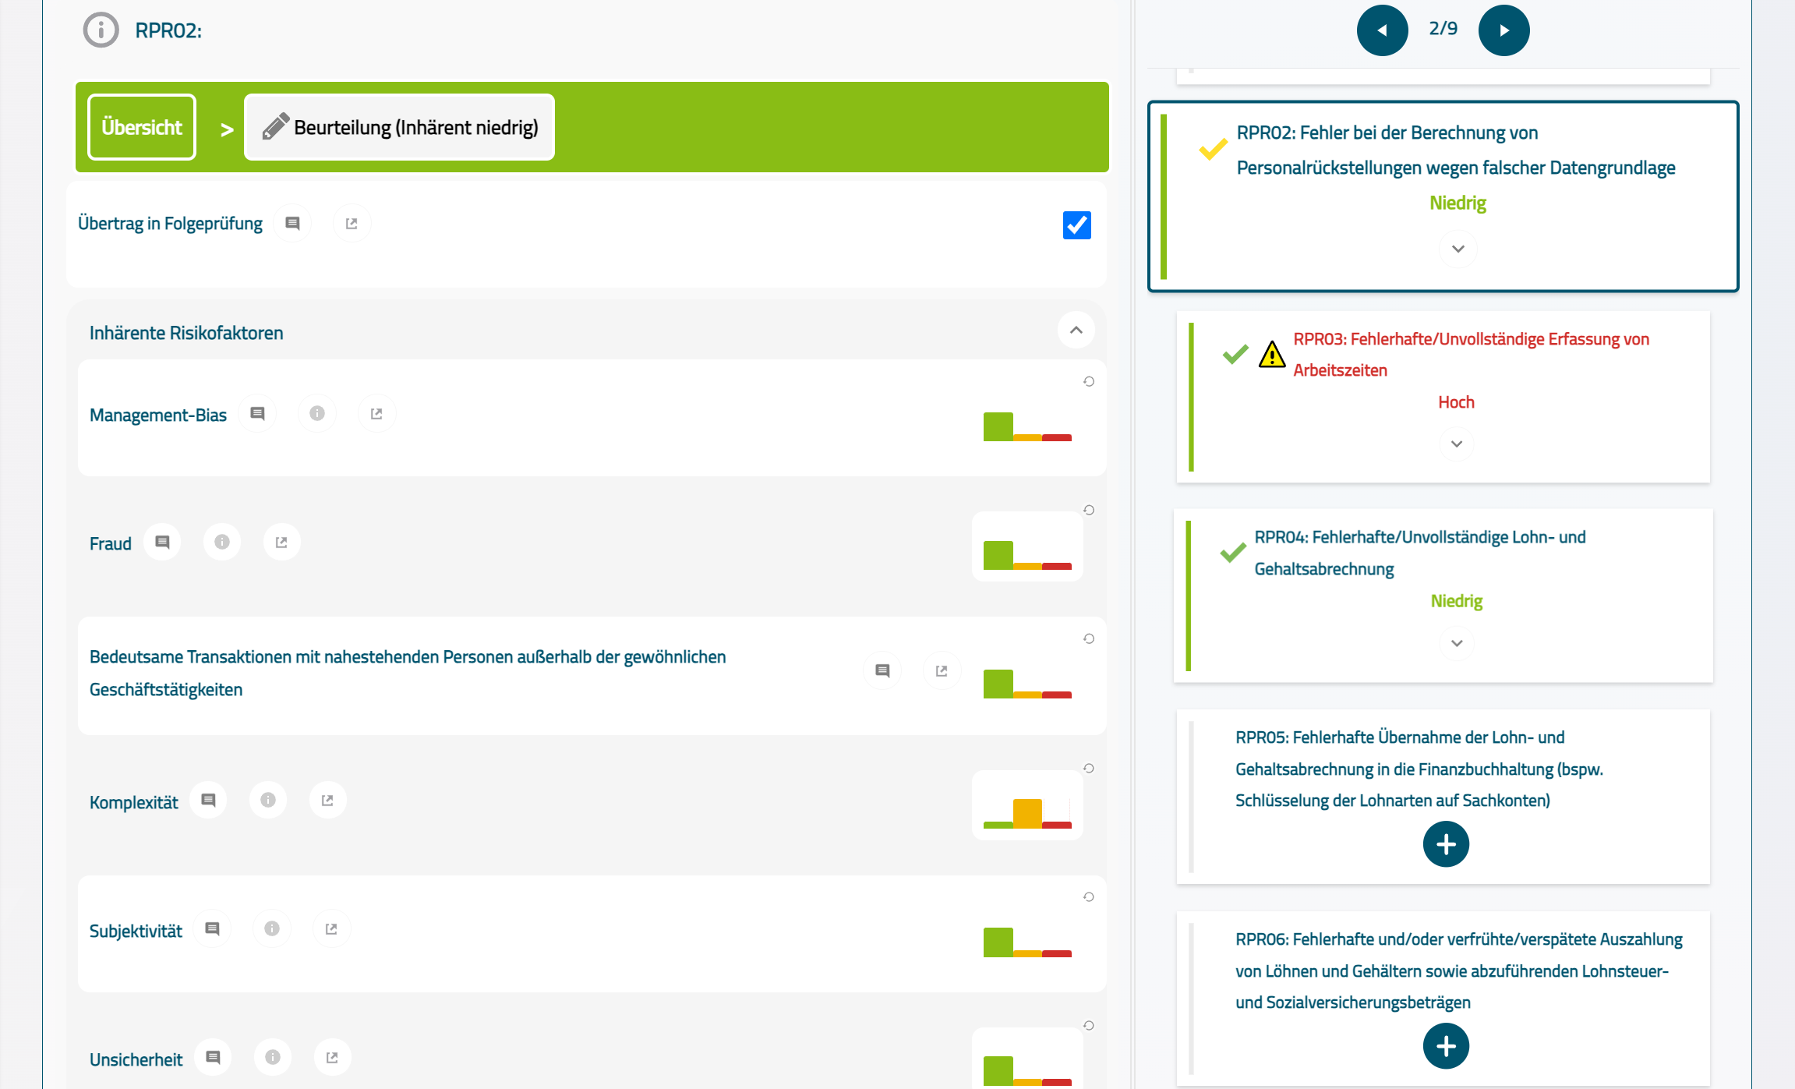Set Komplexität rating to red high level
The image size is (1795, 1089).
point(1057,823)
